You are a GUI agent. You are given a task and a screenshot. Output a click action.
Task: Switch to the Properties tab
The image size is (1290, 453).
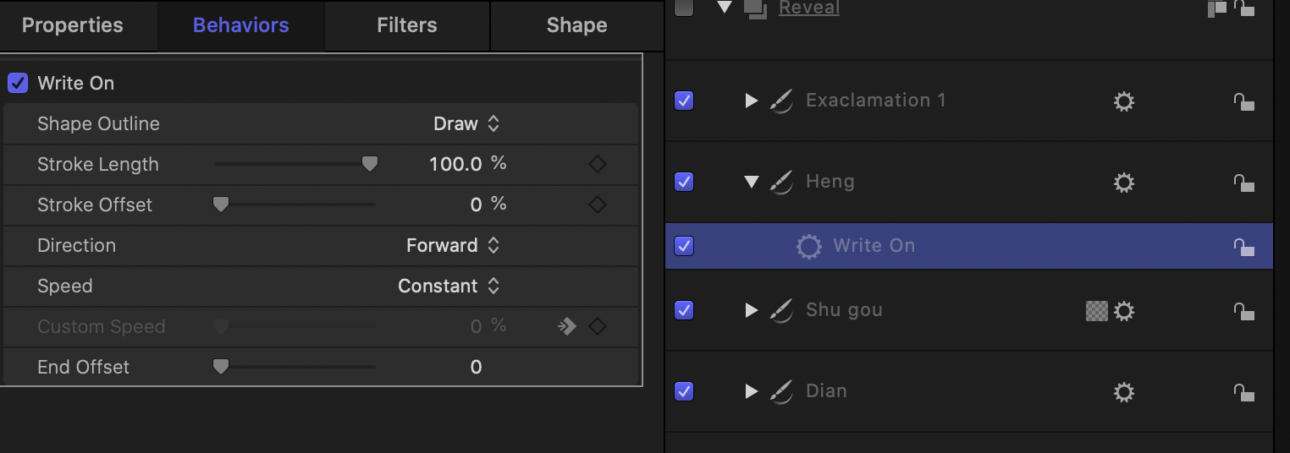click(x=73, y=25)
